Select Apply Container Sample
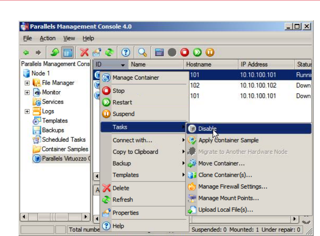The width and height of the screenshot is (320, 236). click(249, 140)
